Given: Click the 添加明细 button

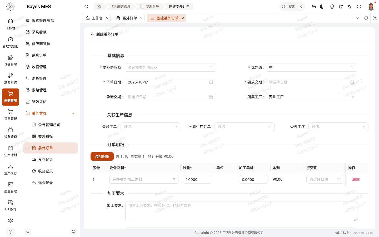Looking at the screenshot, I should tap(102, 156).
